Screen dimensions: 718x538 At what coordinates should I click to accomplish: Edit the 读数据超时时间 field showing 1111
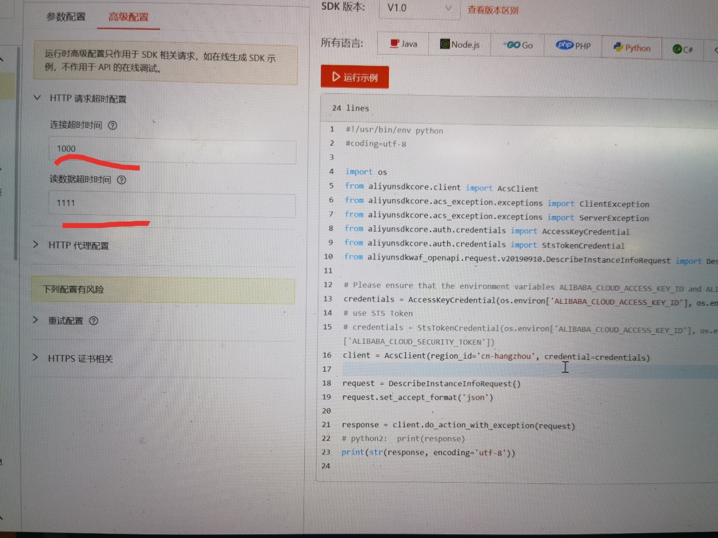172,204
